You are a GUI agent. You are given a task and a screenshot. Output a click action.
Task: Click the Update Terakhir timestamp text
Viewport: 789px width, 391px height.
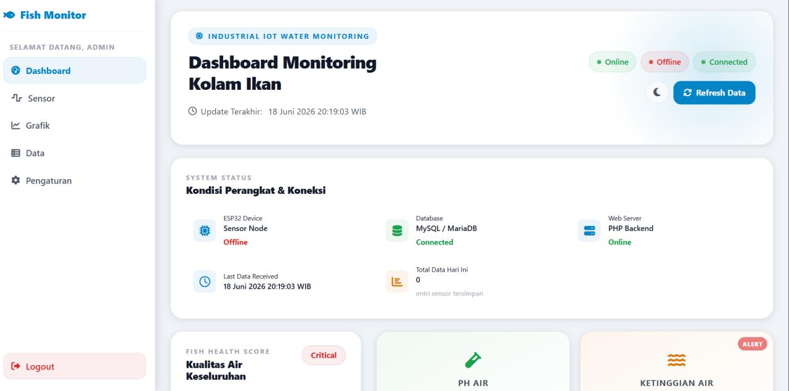317,111
